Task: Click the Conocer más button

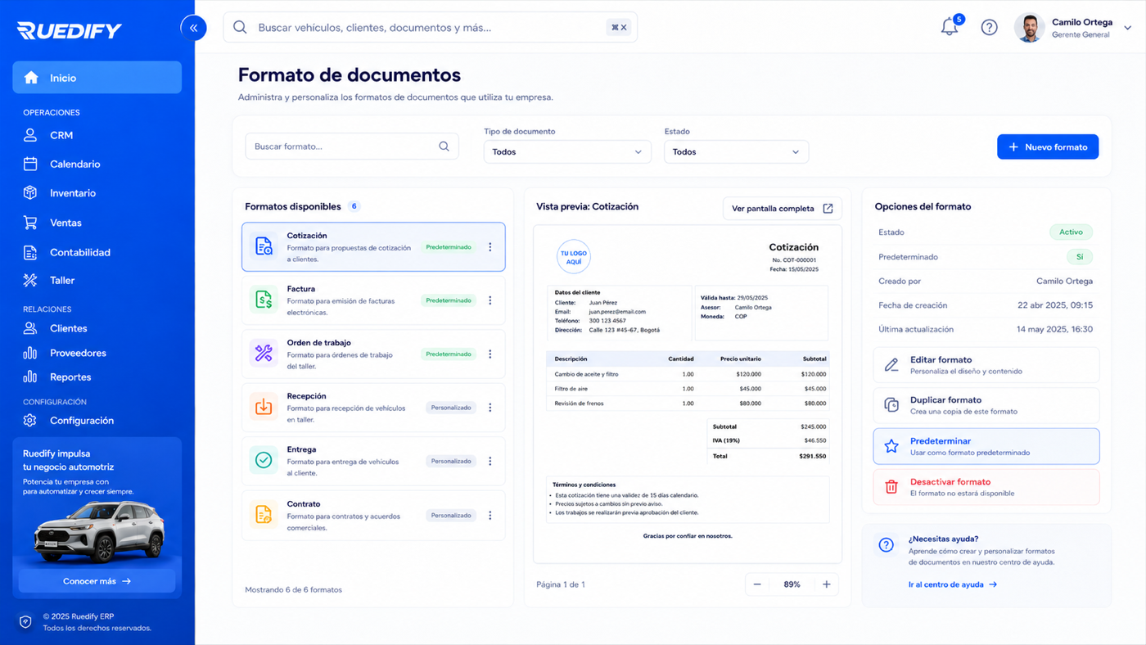Action: click(x=97, y=581)
